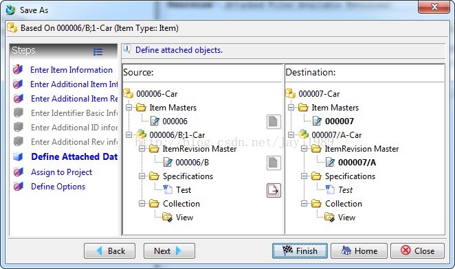Open Enter Additional Item Info step

[74, 84]
